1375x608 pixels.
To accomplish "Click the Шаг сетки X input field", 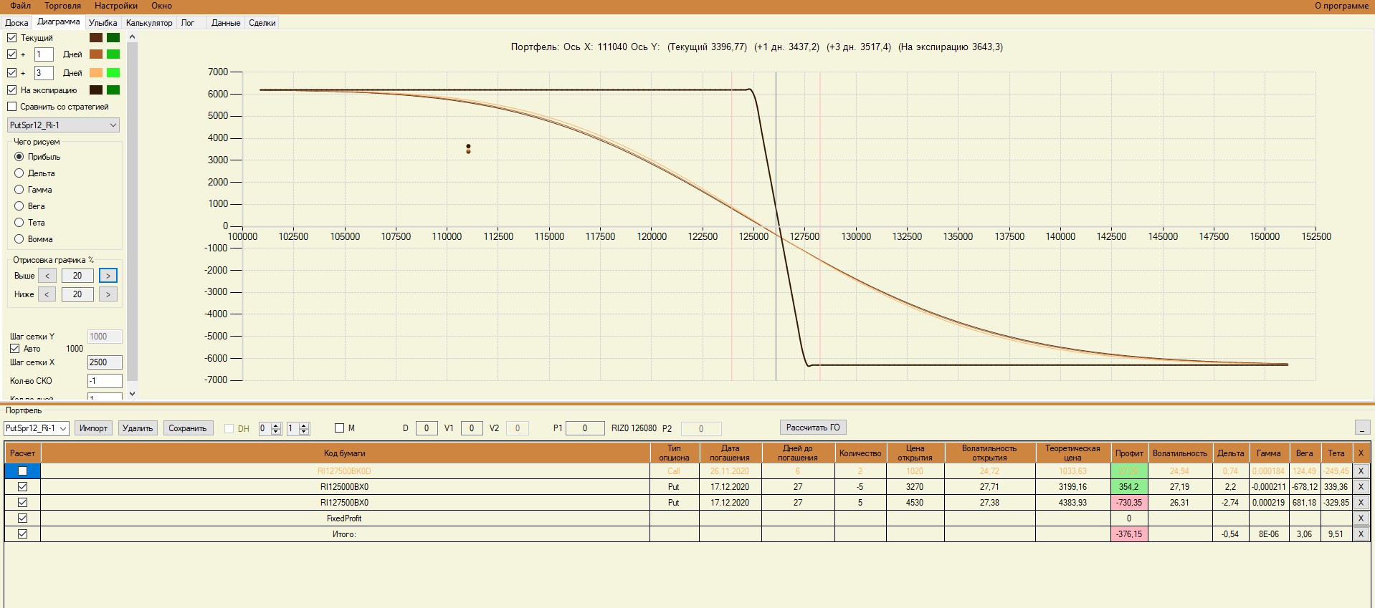I will (105, 362).
